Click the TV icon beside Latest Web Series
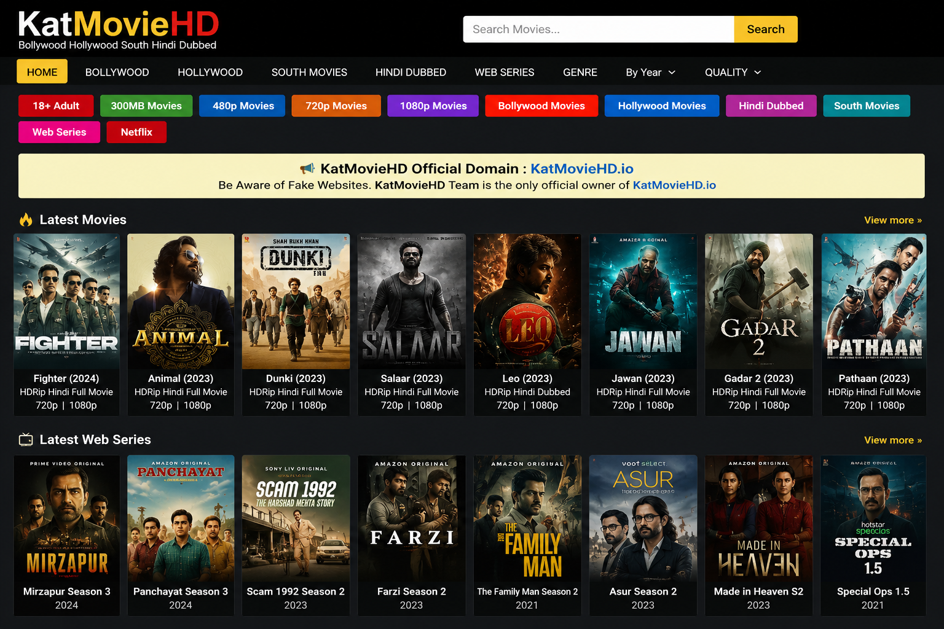This screenshot has width=944, height=629. [26, 440]
